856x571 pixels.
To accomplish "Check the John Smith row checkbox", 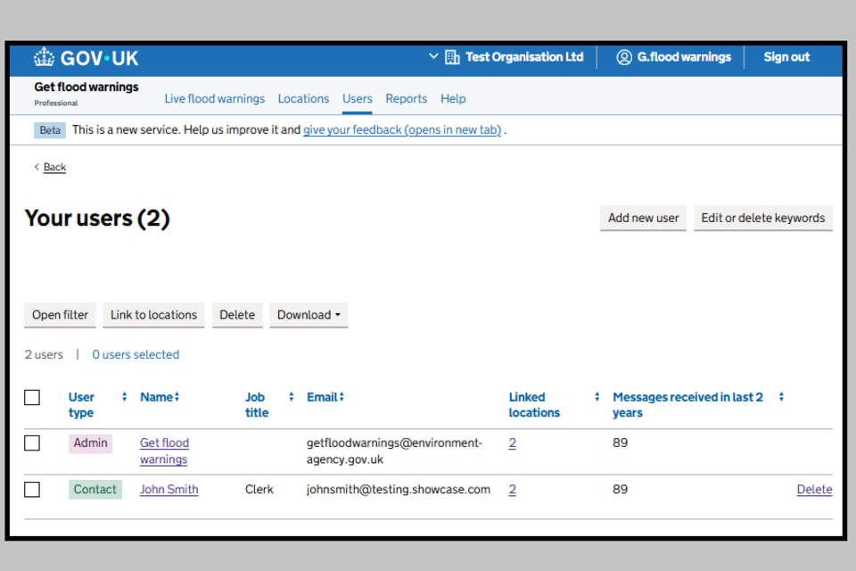I will tap(32, 490).
